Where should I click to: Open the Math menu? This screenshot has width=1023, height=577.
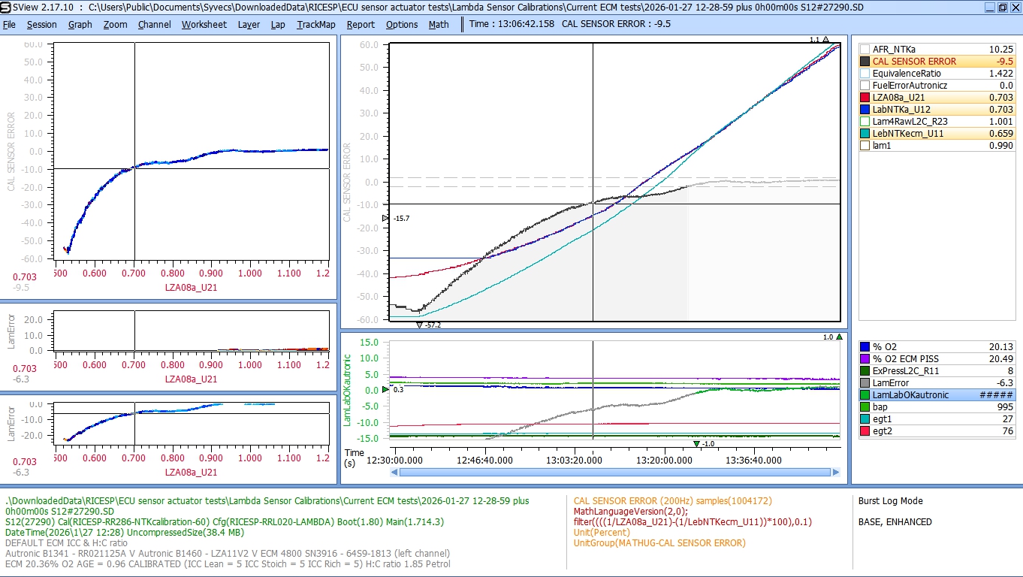pos(439,24)
